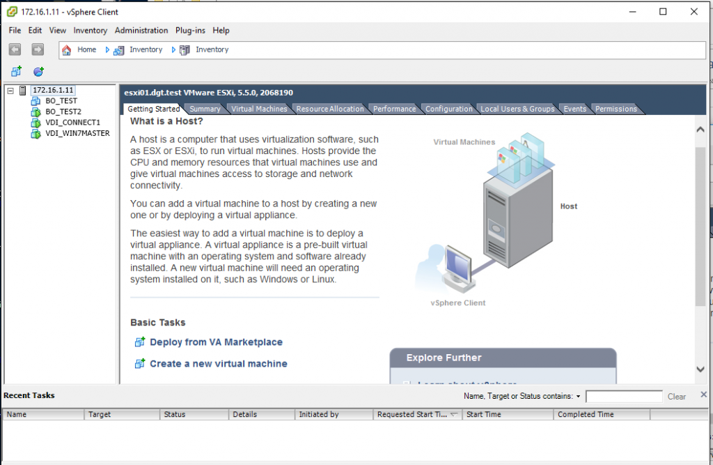Open the View menu
Image resolution: width=713 pixels, height=465 pixels.
57,31
